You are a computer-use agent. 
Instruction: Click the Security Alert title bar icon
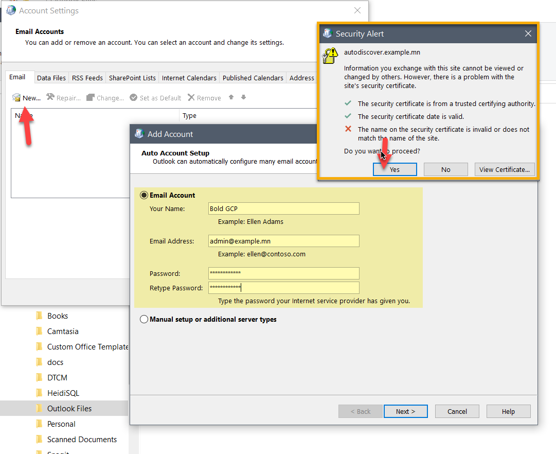coord(328,34)
